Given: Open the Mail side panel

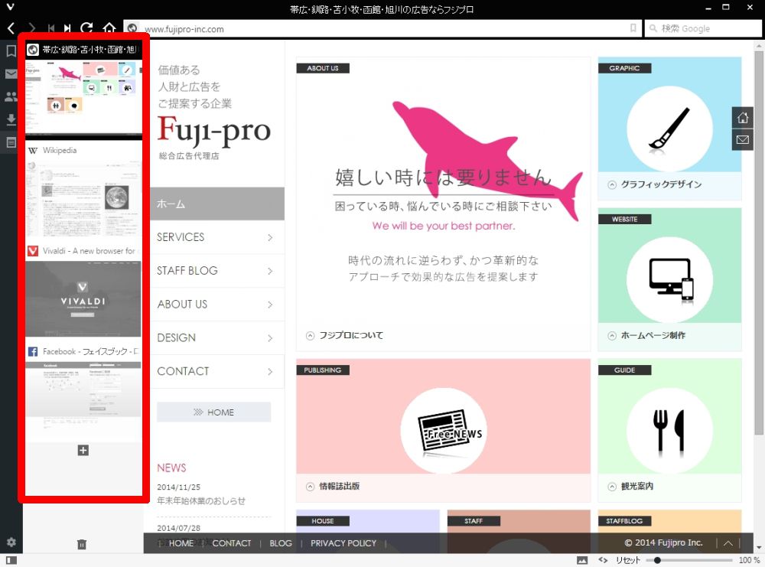Looking at the screenshot, I should [11, 74].
